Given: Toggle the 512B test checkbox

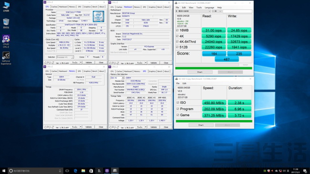Looking at the screenshot, I should tap(177, 47).
